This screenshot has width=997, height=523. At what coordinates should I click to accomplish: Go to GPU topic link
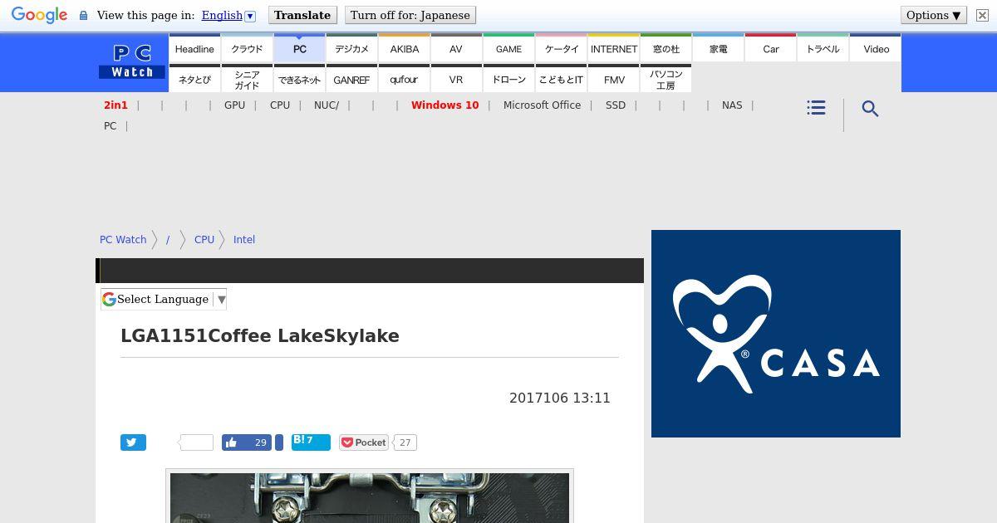234,105
